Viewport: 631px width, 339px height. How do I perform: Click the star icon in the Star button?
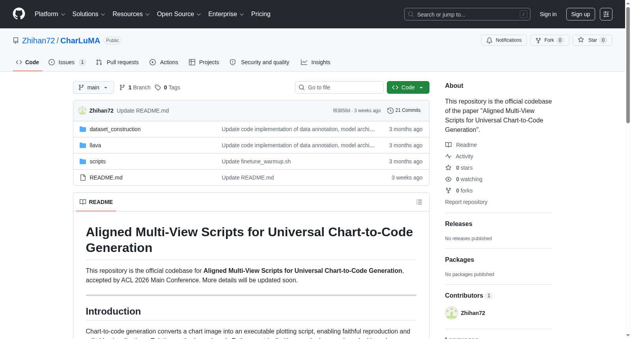[x=581, y=40]
